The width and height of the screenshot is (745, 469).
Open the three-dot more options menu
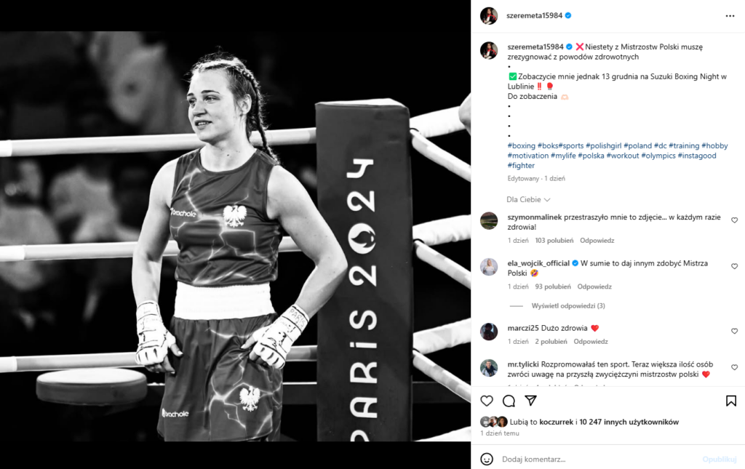click(x=730, y=16)
